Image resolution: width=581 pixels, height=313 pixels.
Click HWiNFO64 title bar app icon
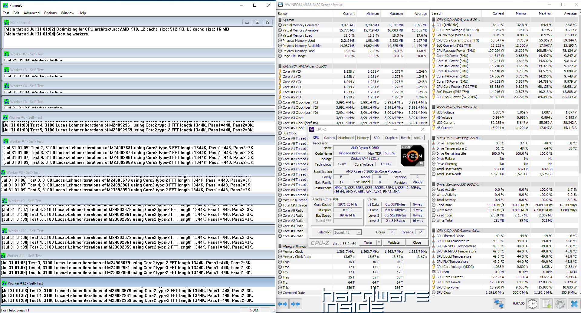coord(280,5)
